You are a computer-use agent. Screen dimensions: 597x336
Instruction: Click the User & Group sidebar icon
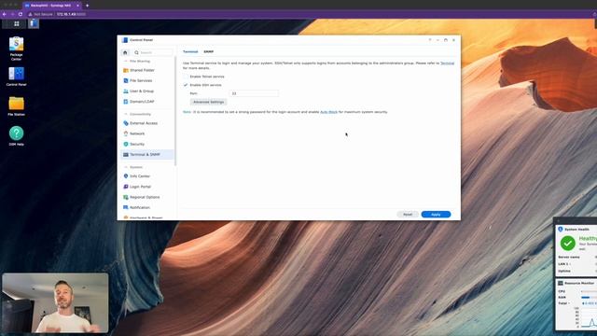click(126, 91)
